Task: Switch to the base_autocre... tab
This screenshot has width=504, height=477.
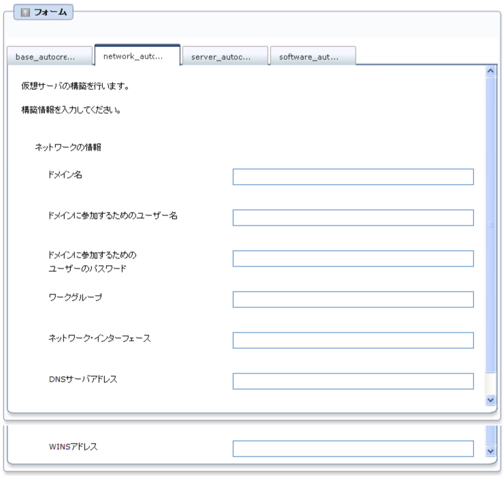Action: [50, 56]
